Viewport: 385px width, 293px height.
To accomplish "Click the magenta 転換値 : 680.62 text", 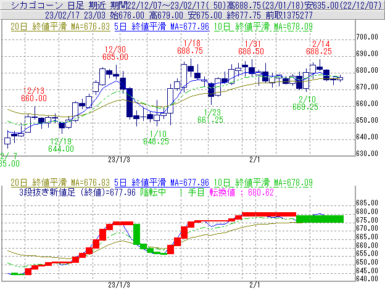I will (x=242, y=192).
